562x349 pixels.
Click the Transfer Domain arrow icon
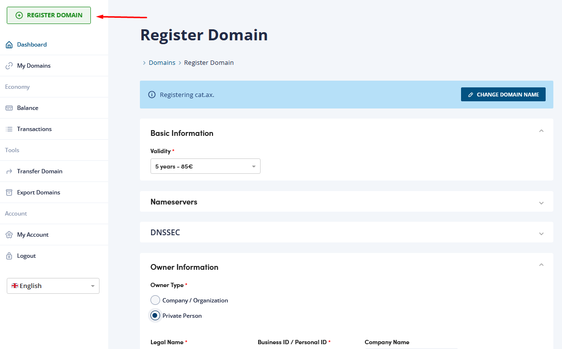pos(9,171)
